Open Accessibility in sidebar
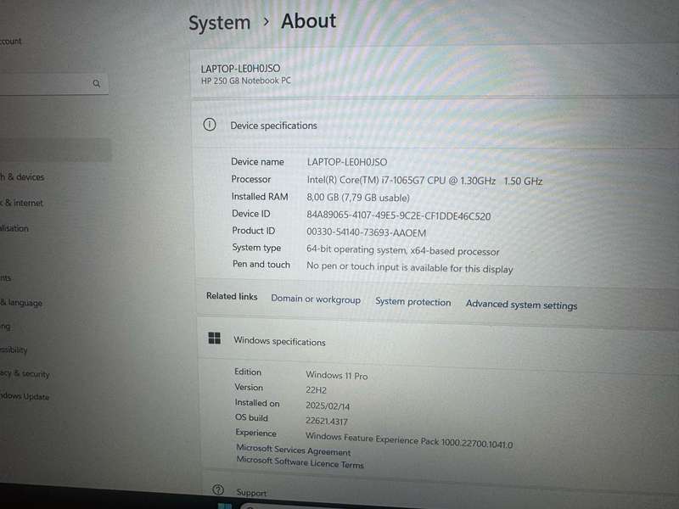Viewport: 679px width, 509px height. point(14,350)
